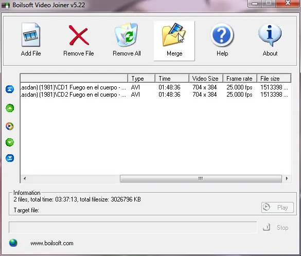The image size is (301, 256).
Task: Click the Target file label
Action: (x=26, y=210)
